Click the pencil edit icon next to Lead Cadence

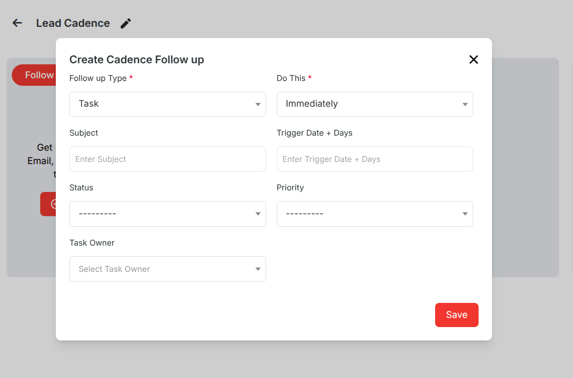pyautogui.click(x=126, y=24)
